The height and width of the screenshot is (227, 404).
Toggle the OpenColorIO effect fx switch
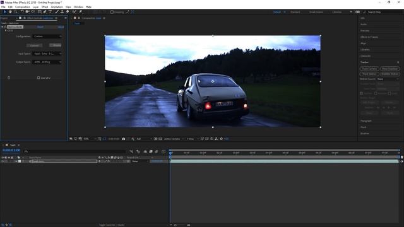[6, 26]
